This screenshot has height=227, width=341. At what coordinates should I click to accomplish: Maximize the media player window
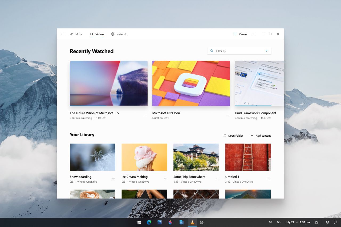pyautogui.click(x=271, y=34)
